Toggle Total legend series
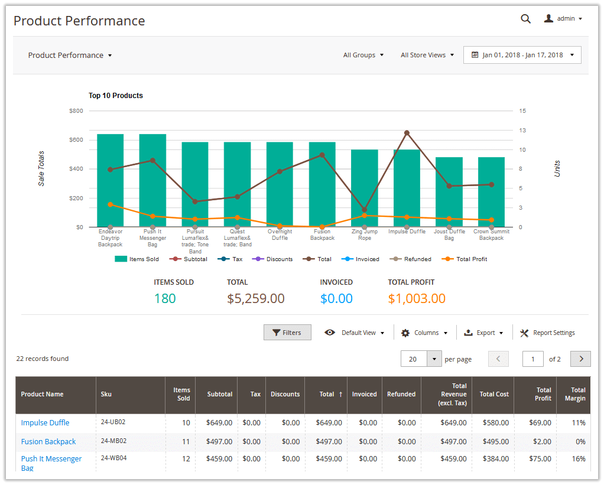The image size is (604, 485). [x=317, y=259]
